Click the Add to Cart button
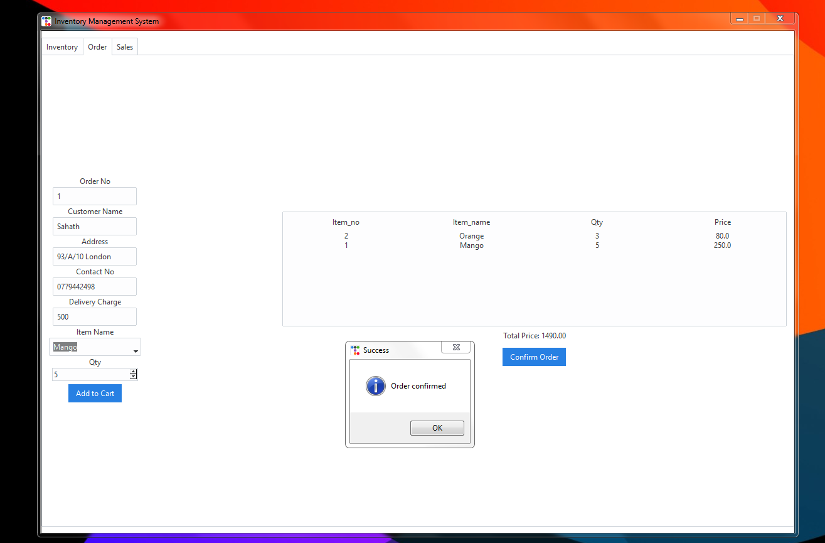Screen dimensions: 825x543 coord(95,394)
